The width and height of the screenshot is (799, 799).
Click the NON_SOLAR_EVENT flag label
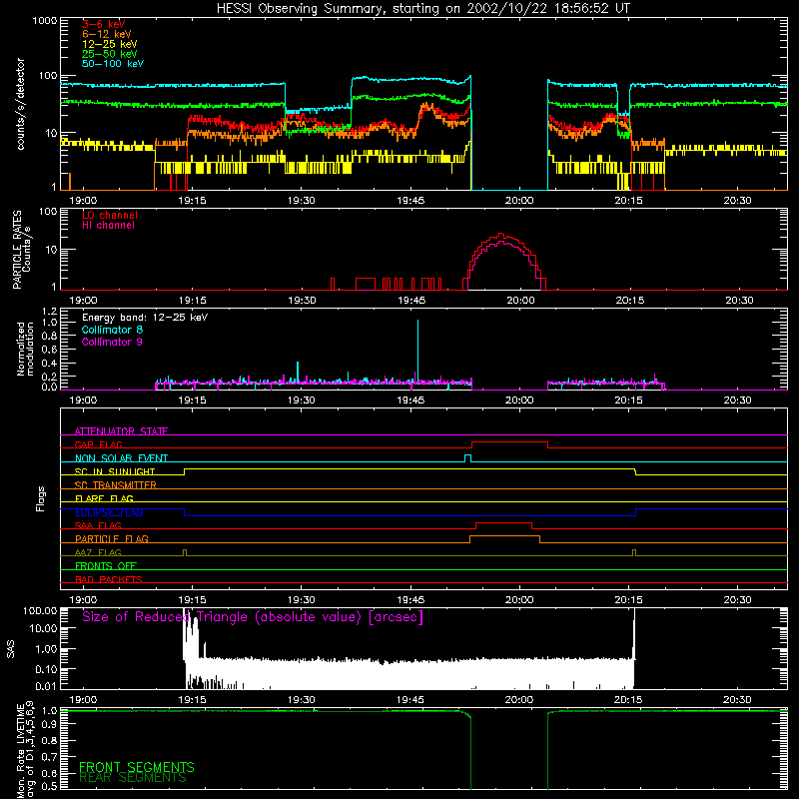point(121,458)
